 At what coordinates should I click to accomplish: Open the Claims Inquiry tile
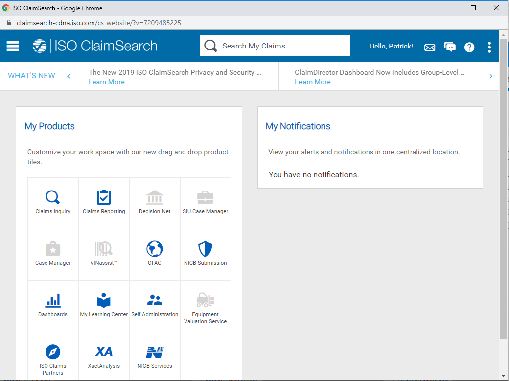pyautogui.click(x=53, y=203)
